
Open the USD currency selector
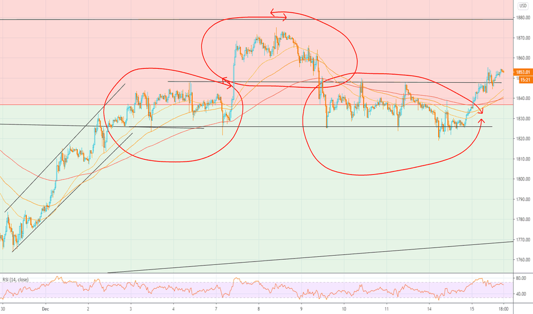tap(523, 6)
